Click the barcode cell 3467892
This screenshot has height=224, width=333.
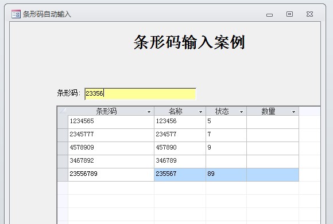point(111,162)
